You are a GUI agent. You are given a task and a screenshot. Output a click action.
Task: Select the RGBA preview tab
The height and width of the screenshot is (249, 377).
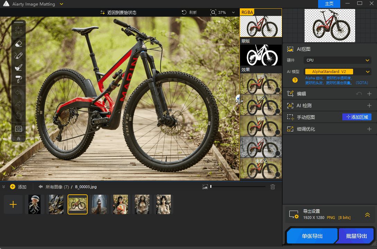click(247, 12)
